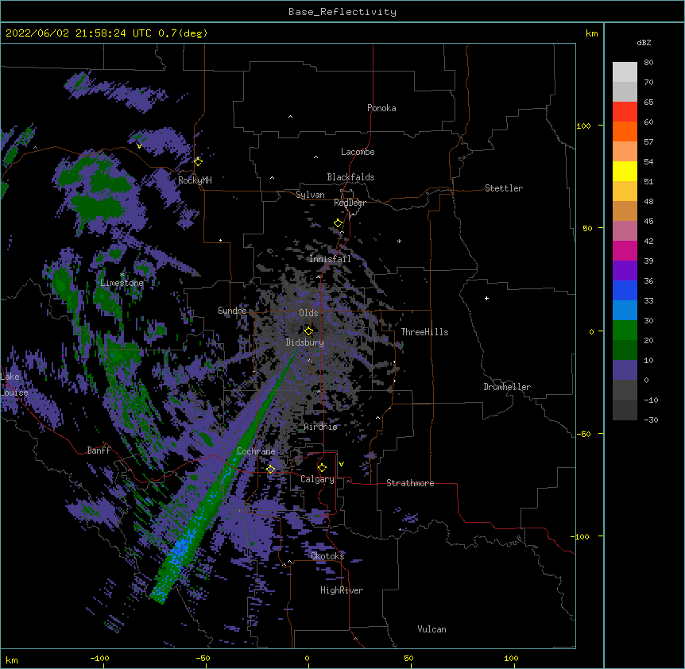Image resolution: width=685 pixels, height=669 pixels.
Task: Click the Innisfail town label
Action: (x=330, y=259)
